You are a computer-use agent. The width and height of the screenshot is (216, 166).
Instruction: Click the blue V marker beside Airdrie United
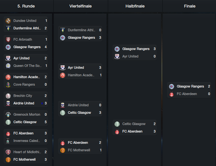(42, 103)
